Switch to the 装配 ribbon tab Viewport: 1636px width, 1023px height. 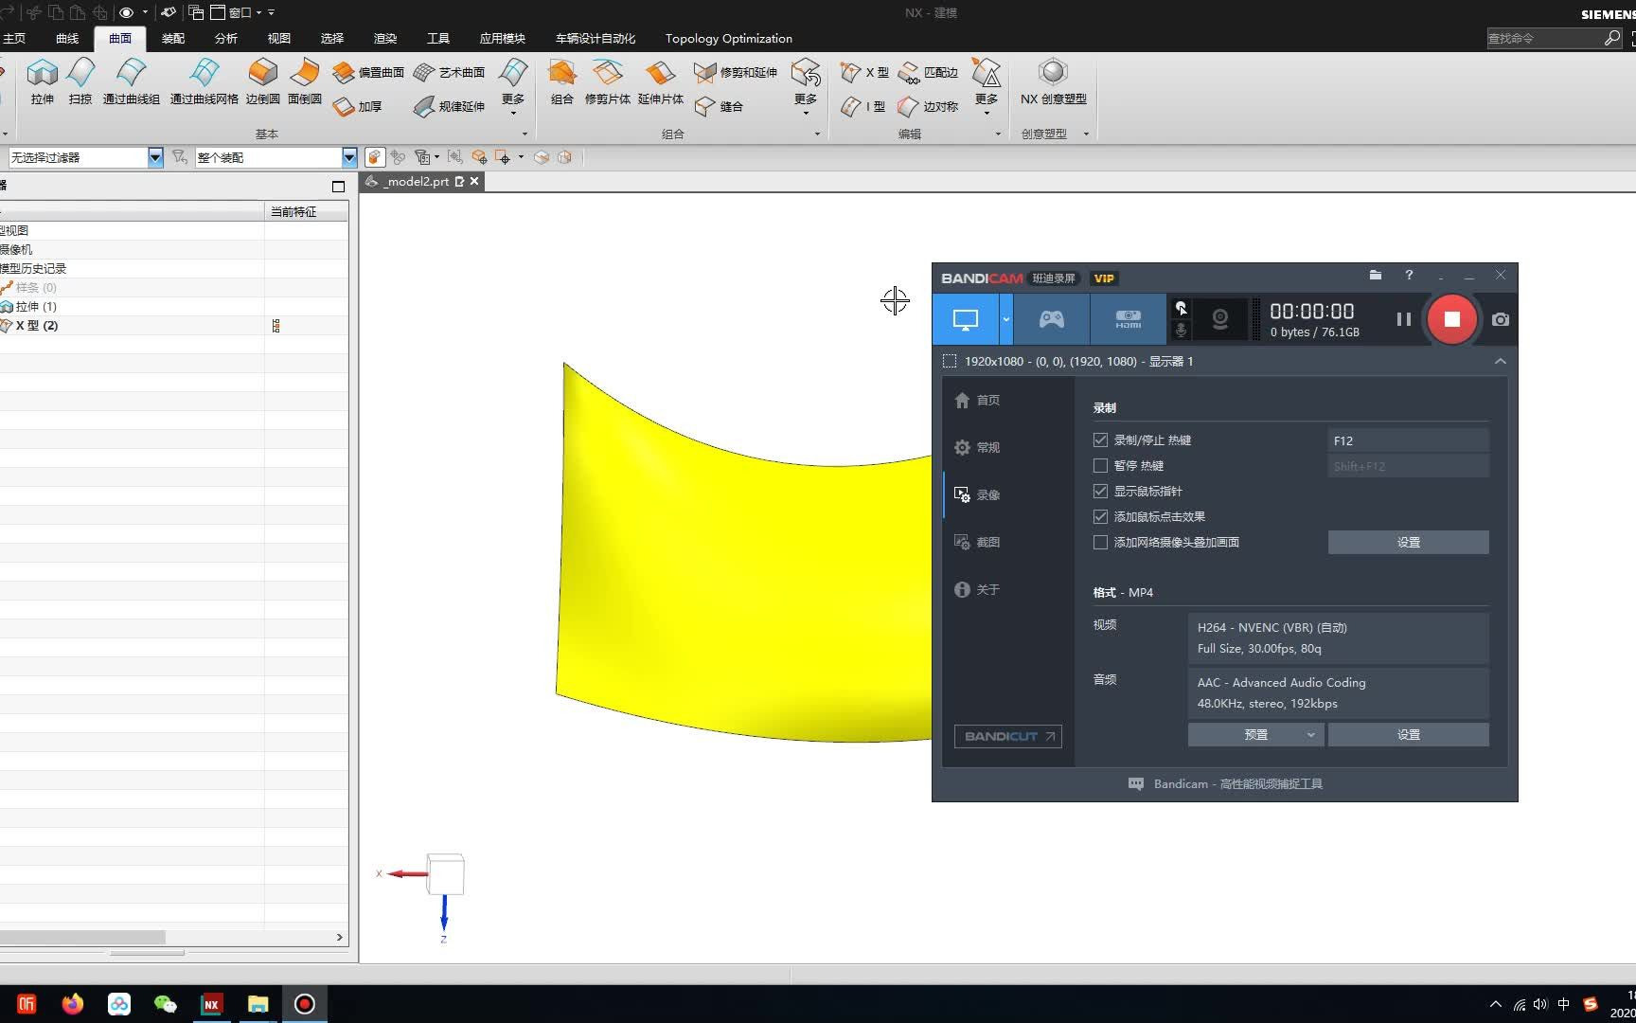click(173, 39)
